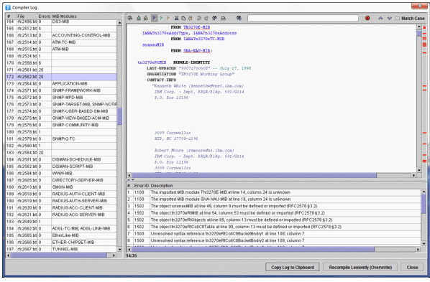Click the Print icon
The width and height of the screenshot is (430, 282).
point(223,18)
